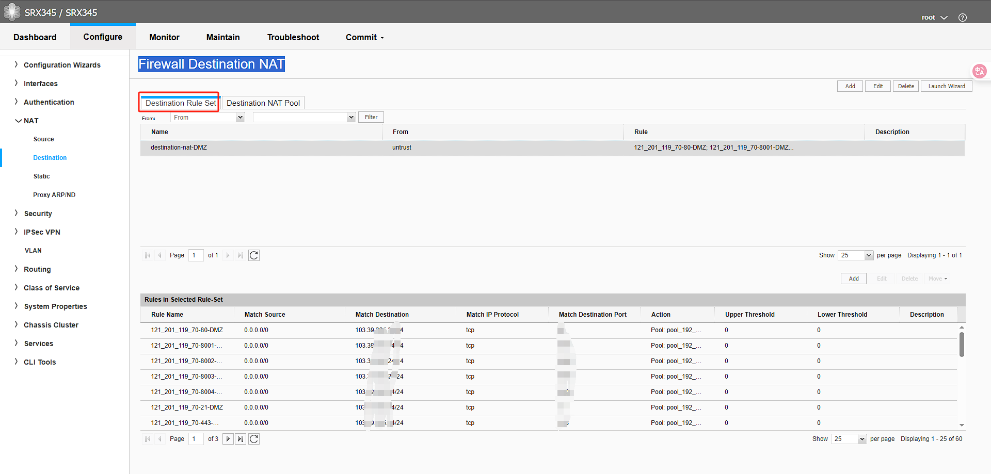Click the Juniper logo in the header
The image size is (991, 474).
coord(11,11)
